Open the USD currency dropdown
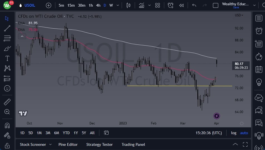The image size is (265, 150). [x=239, y=15]
